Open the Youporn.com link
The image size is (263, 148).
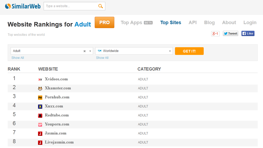57,124
